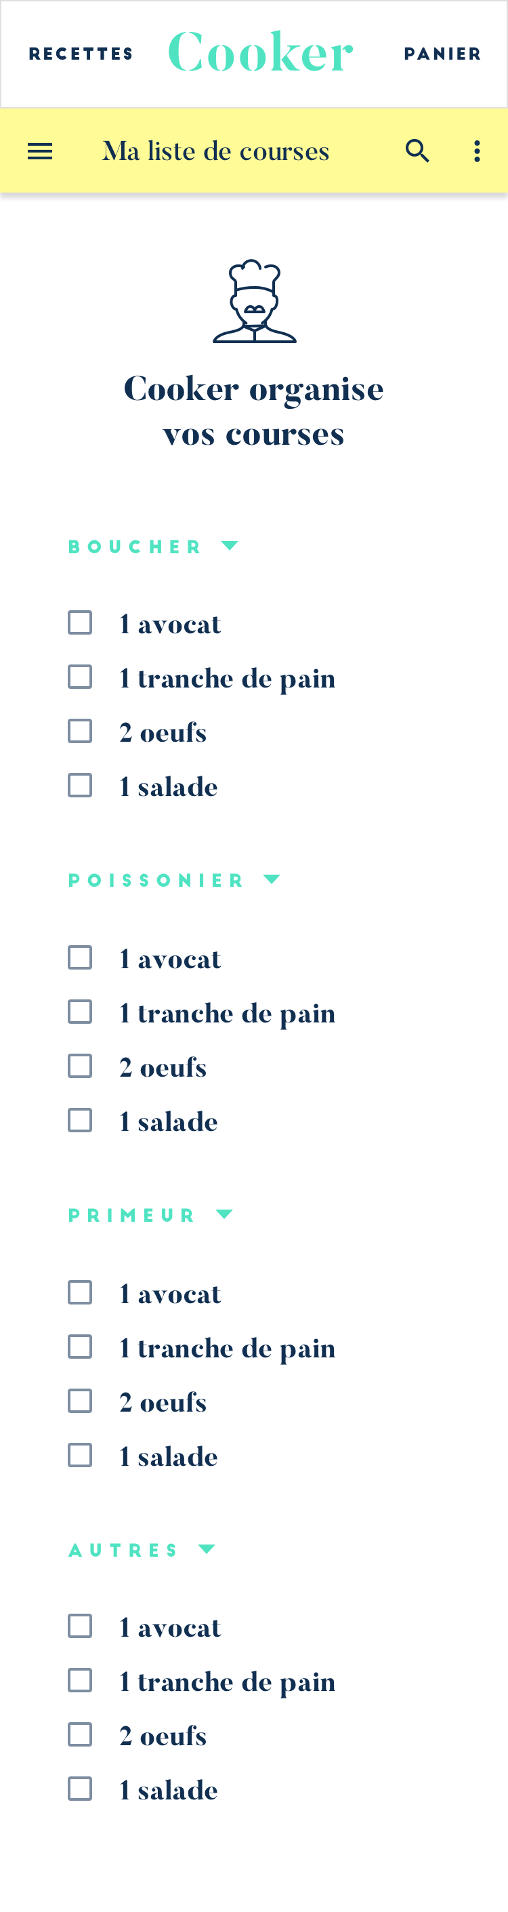Click the Cooker logo
508x1912 pixels.
click(x=260, y=54)
